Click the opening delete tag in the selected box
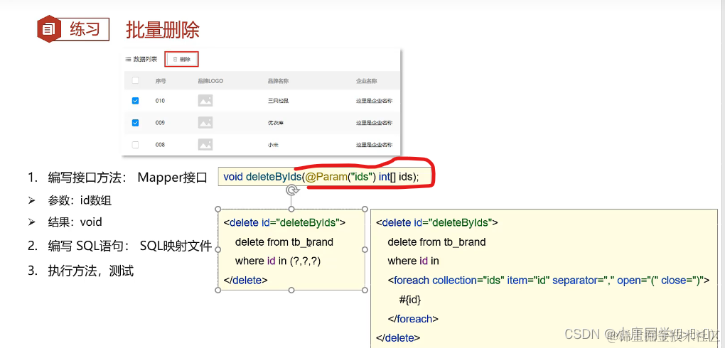This screenshot has height=348, width=725. pyautogui.click(x=284, y=222)
